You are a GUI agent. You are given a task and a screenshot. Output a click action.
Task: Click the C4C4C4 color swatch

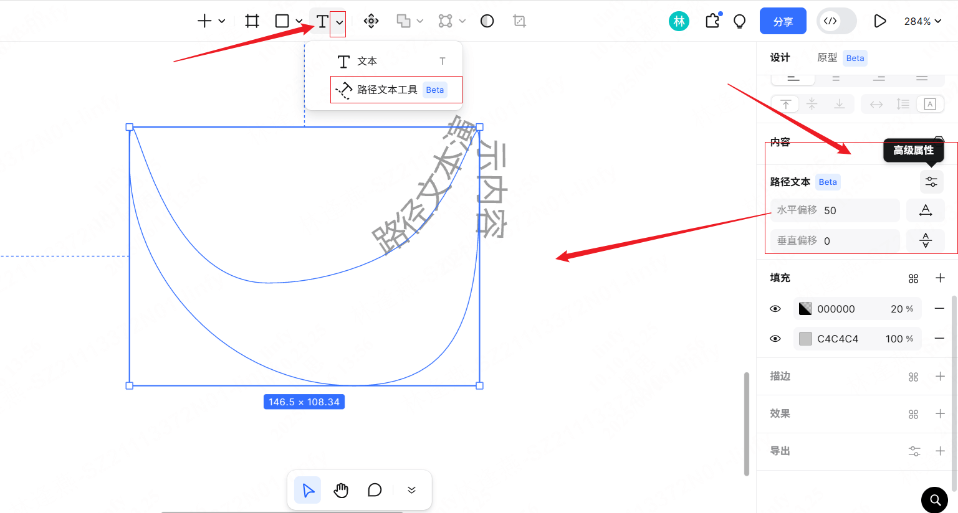[x=806, y=339]
